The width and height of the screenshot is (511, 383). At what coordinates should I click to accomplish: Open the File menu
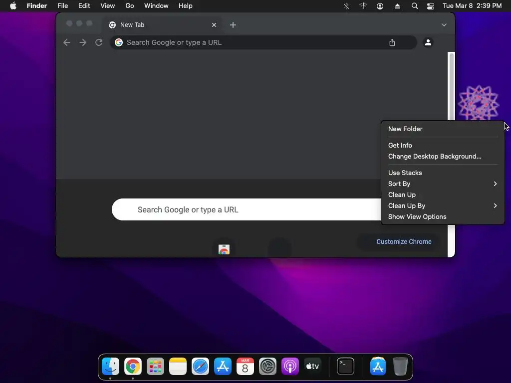pyautogui.click(x=62, y=6)
